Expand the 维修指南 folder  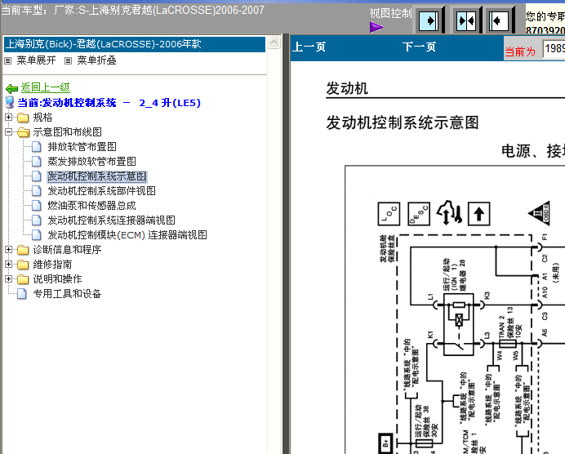tap(9, 264)
